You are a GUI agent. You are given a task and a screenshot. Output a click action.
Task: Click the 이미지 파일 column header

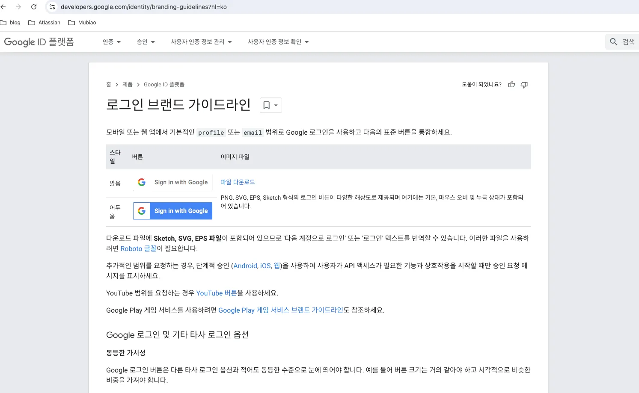235,157
